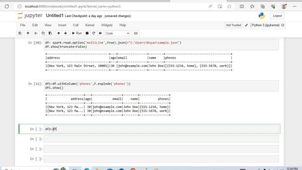Open the Favorites list icon
302x170 pixels.
pyautogui.click(x=252, y=6)
